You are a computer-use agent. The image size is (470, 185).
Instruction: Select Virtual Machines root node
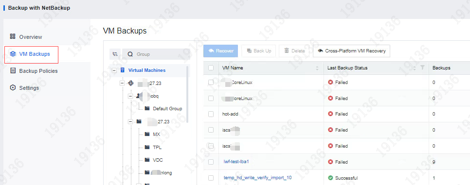[x=147, y=70]
